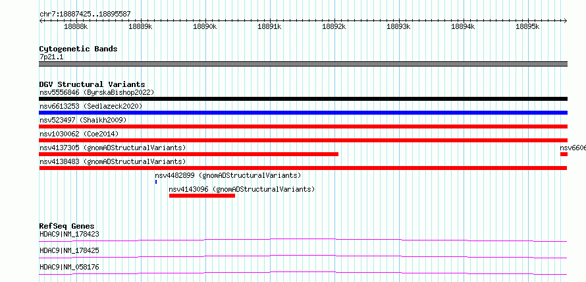Click the gray 7p21.1 cytogenetic band
Viewport: 586px width, 282px height.
(x=303, y=64)
